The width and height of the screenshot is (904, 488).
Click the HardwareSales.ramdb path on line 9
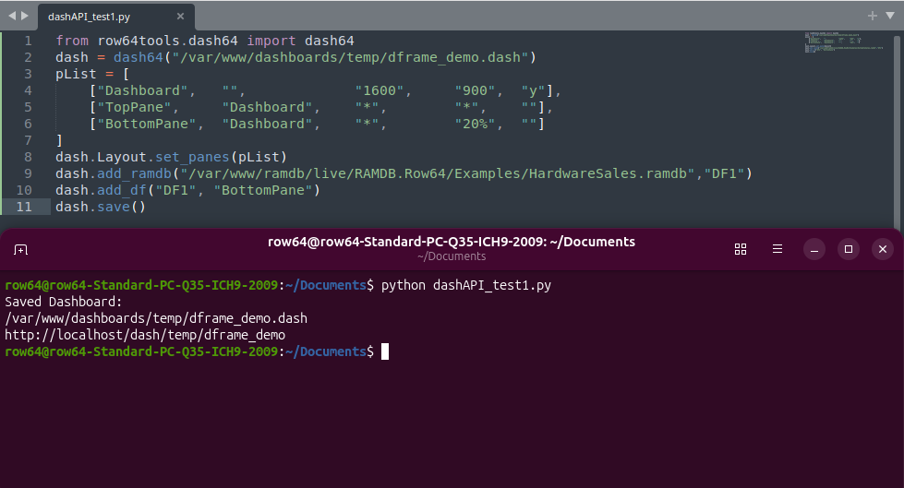[437, 173]
